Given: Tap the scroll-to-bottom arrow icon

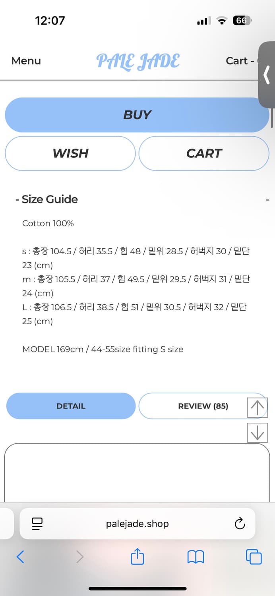Looking at the screenshot, I should point(258,433).
